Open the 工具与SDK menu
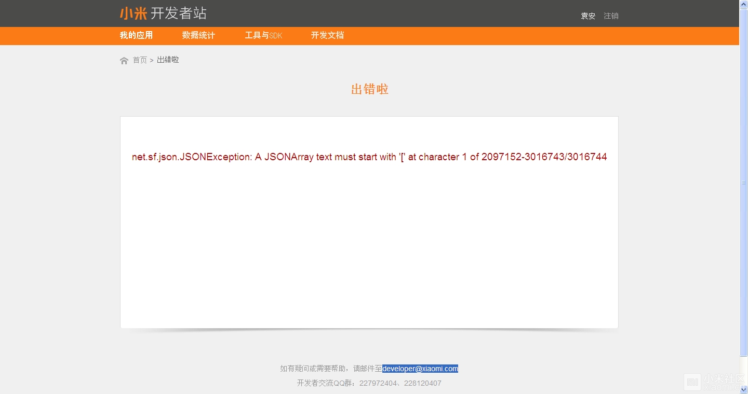The height and width of the screenshot is (394, 748). pyautogui.click(x=263, y=35)
